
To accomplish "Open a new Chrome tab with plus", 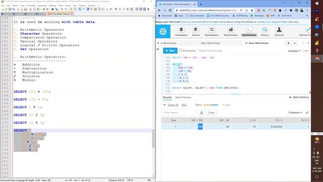I will pyautogui.click(x=201, y=4).
